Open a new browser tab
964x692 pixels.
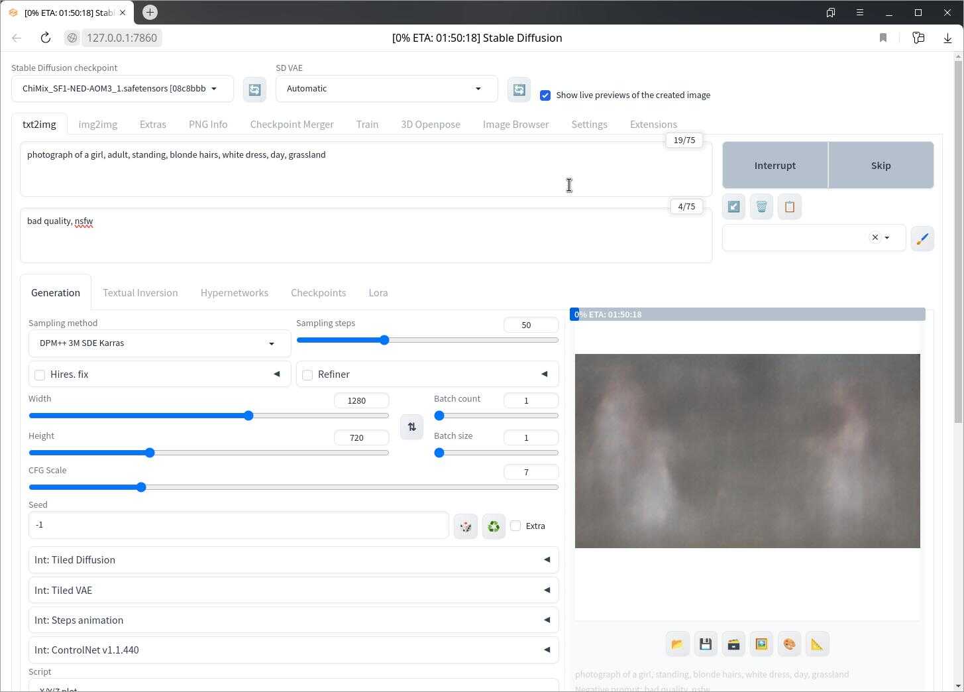pyautogui.click(x=150, y=12)
